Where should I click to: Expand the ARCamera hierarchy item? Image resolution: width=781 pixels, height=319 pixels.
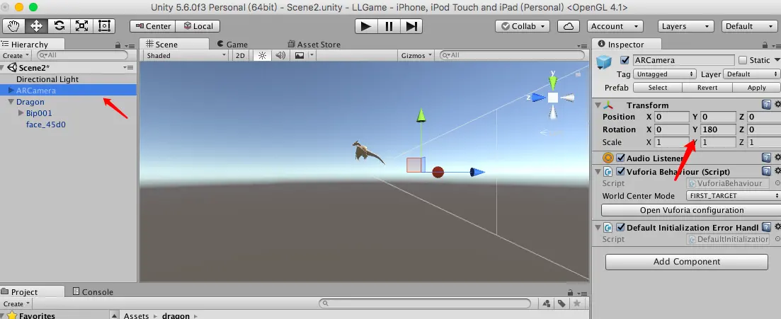point(11,90)
